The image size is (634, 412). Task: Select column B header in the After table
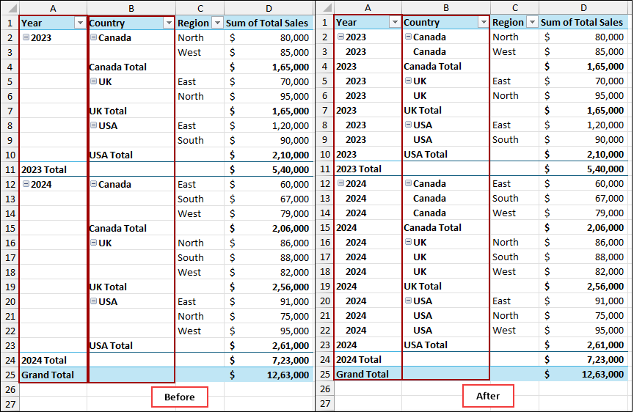coord(445,7)
